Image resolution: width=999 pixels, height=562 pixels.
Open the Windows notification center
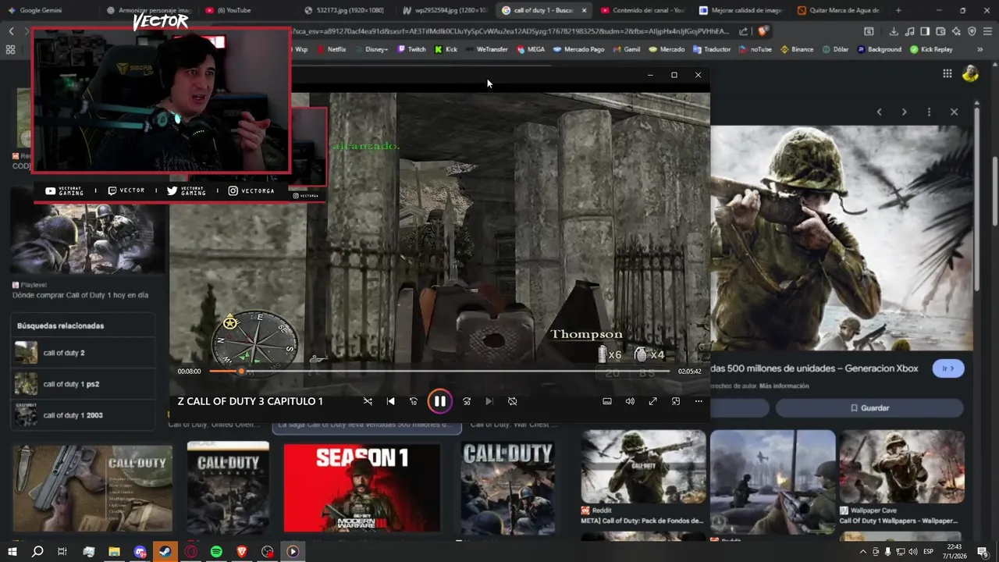click(983, 552)
